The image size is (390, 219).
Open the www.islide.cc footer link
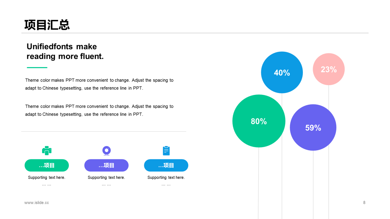(x=37, y=203)
